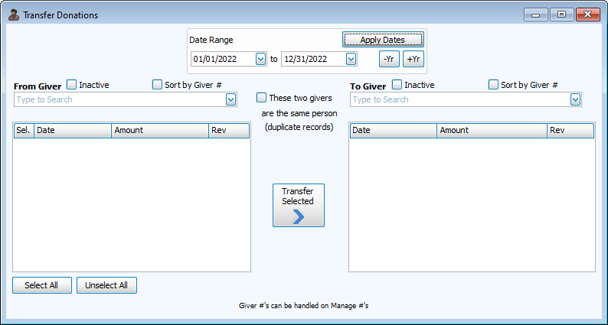Image resolution: width=608 pixels, height=325 pixels.
Task: Click the Transfer Donations title bar icon
Action: tap(13, 15)
